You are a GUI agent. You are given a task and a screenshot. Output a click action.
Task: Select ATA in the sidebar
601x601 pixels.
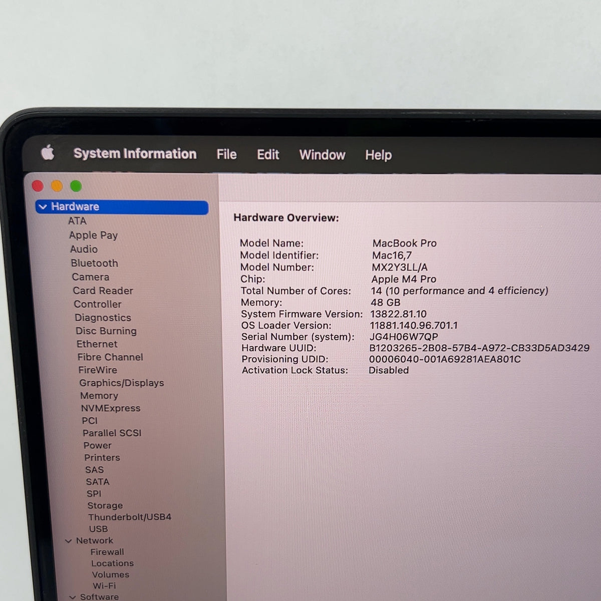[77, 221]
